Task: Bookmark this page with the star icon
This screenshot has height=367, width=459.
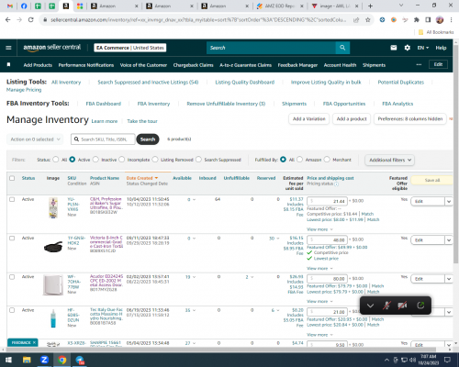Action: [368, 20]
